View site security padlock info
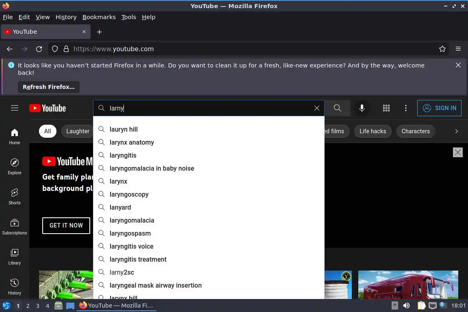Viewport: 468px width, 312px height. pos(66,49)
